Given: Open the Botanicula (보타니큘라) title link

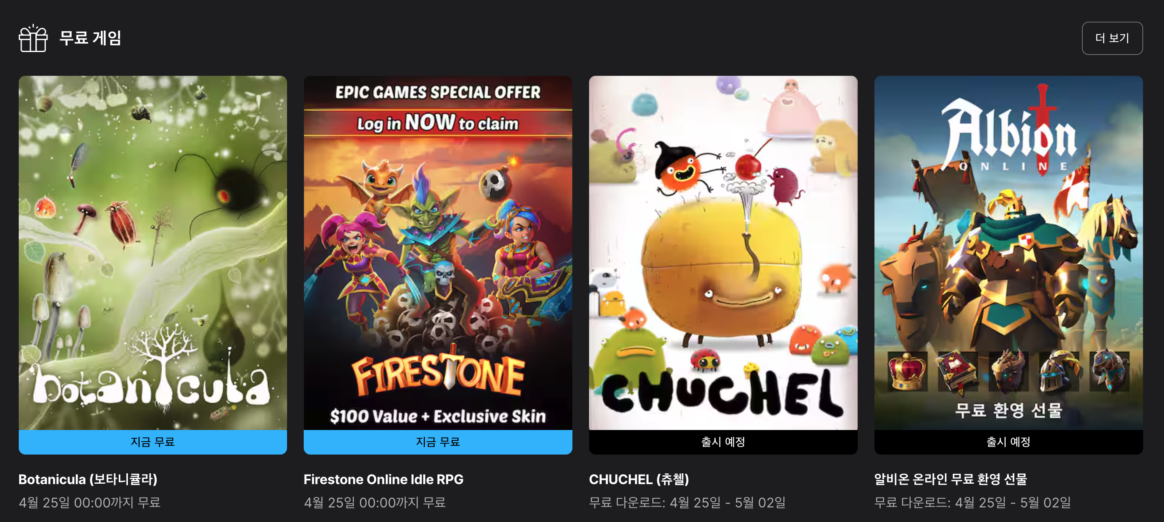Looking at the screenshot, I should tap(88, 479).
